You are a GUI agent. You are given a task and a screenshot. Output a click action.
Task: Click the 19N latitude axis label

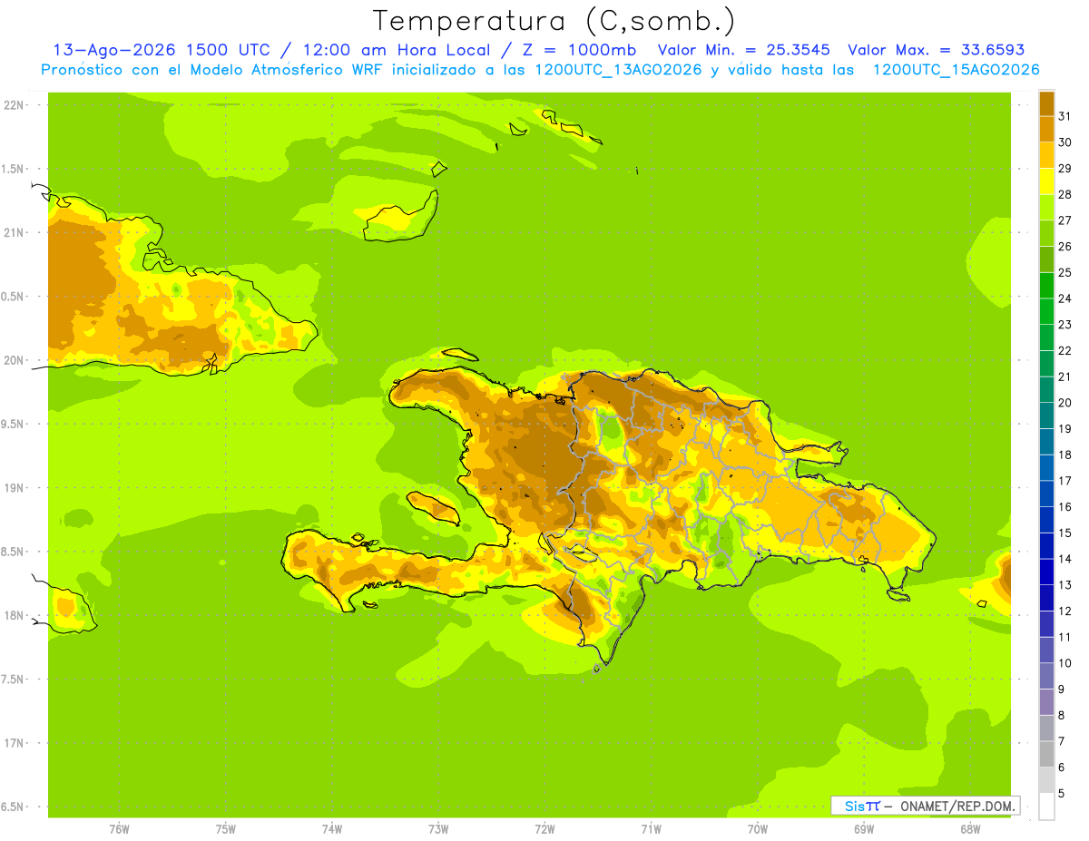point(14,488)
